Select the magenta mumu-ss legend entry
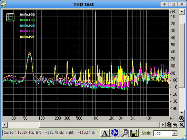 pos(27,31)
